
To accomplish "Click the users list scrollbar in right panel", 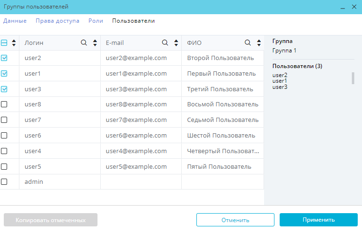I will coord(353,78).
